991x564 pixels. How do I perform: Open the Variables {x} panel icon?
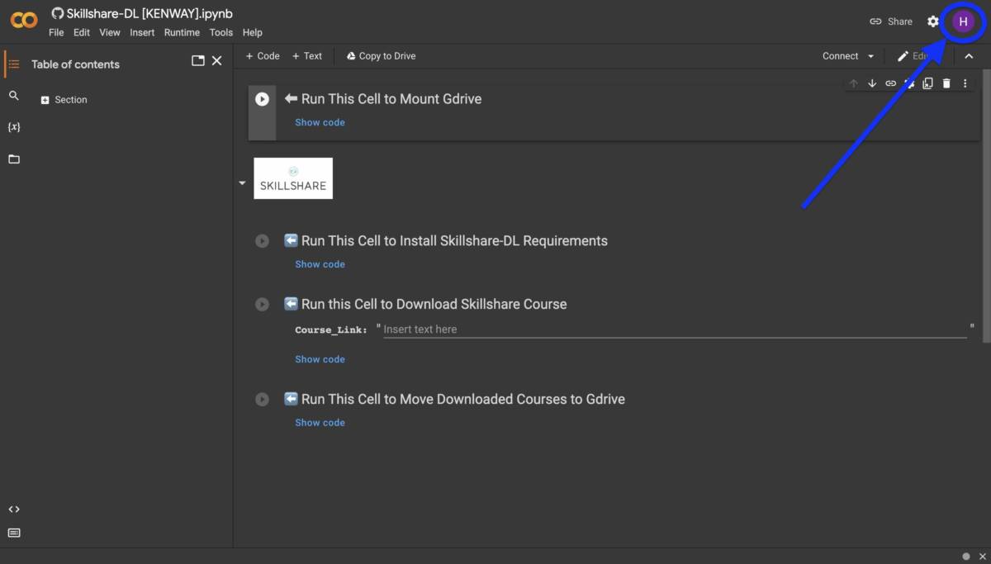tap(13, 127)
